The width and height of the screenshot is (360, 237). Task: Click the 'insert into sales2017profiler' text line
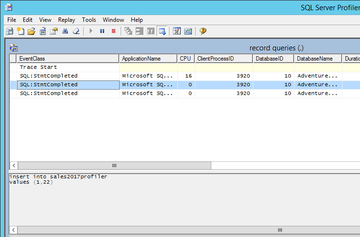tap(58, 176)
